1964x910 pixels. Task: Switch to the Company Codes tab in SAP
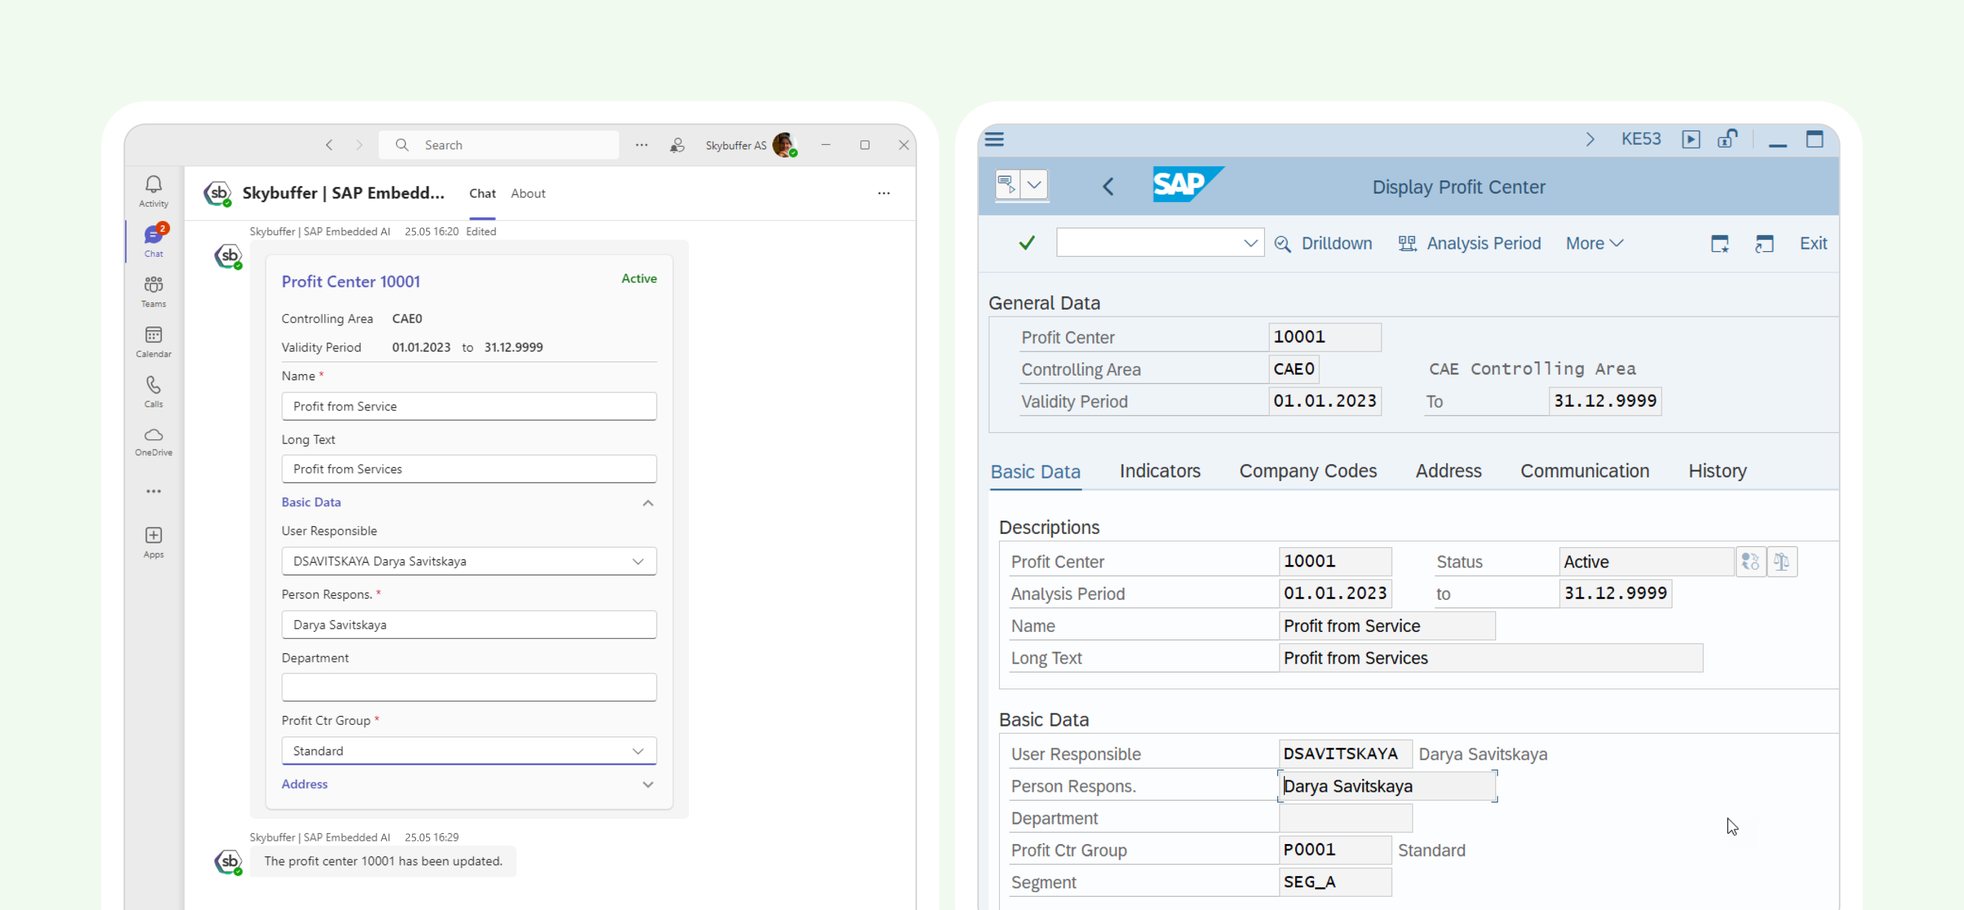click(x=1309, y=471)
